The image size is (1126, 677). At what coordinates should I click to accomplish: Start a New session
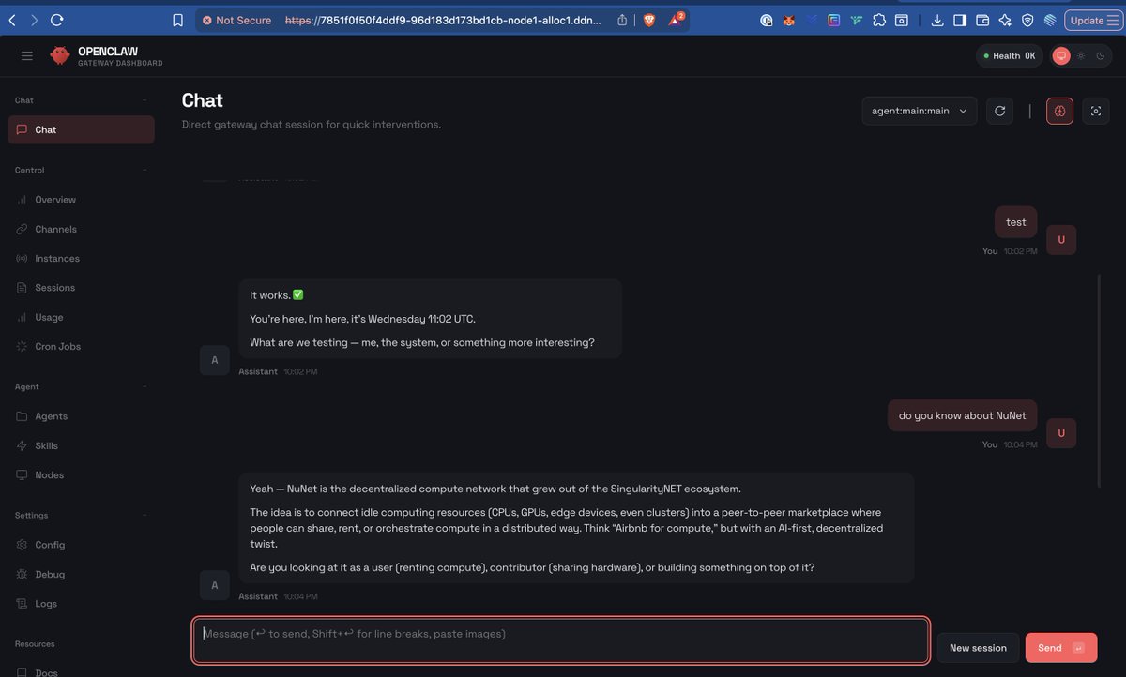[978, 648]
